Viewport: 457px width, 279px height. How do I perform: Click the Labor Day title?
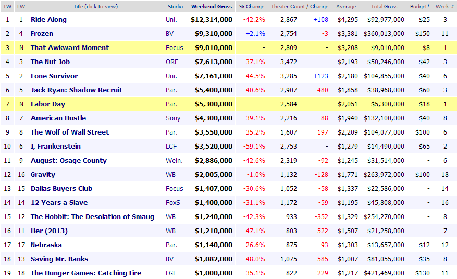[48, 104]
